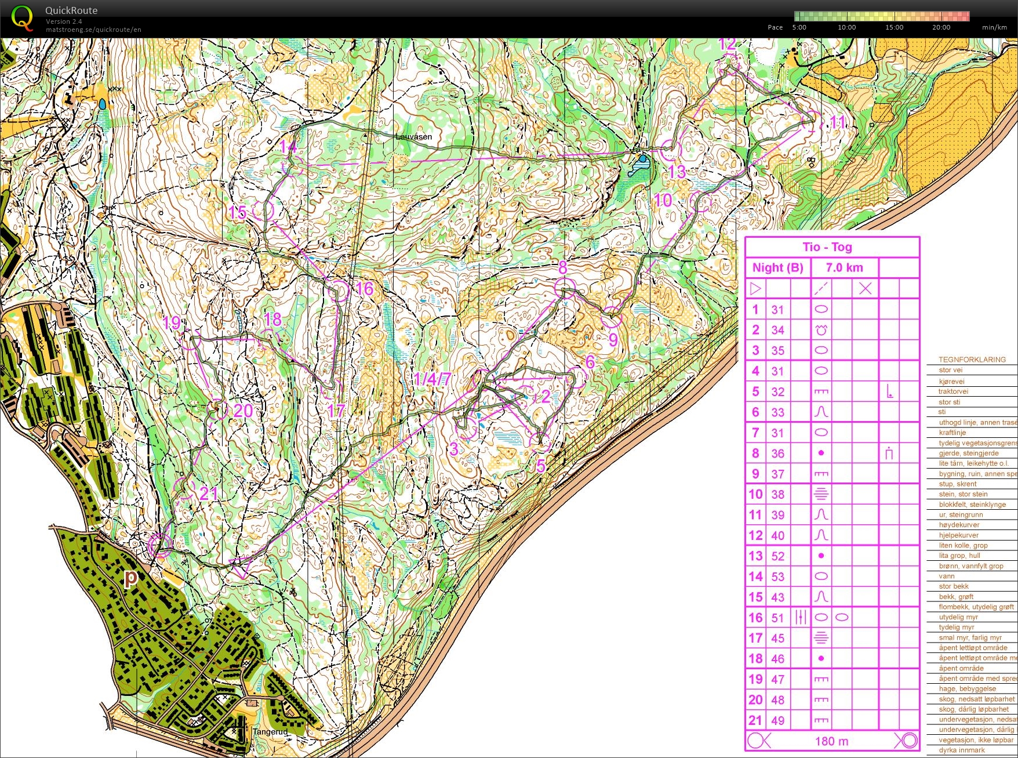
Task: Click the finish double circle on the map
Action: (160, 546)
